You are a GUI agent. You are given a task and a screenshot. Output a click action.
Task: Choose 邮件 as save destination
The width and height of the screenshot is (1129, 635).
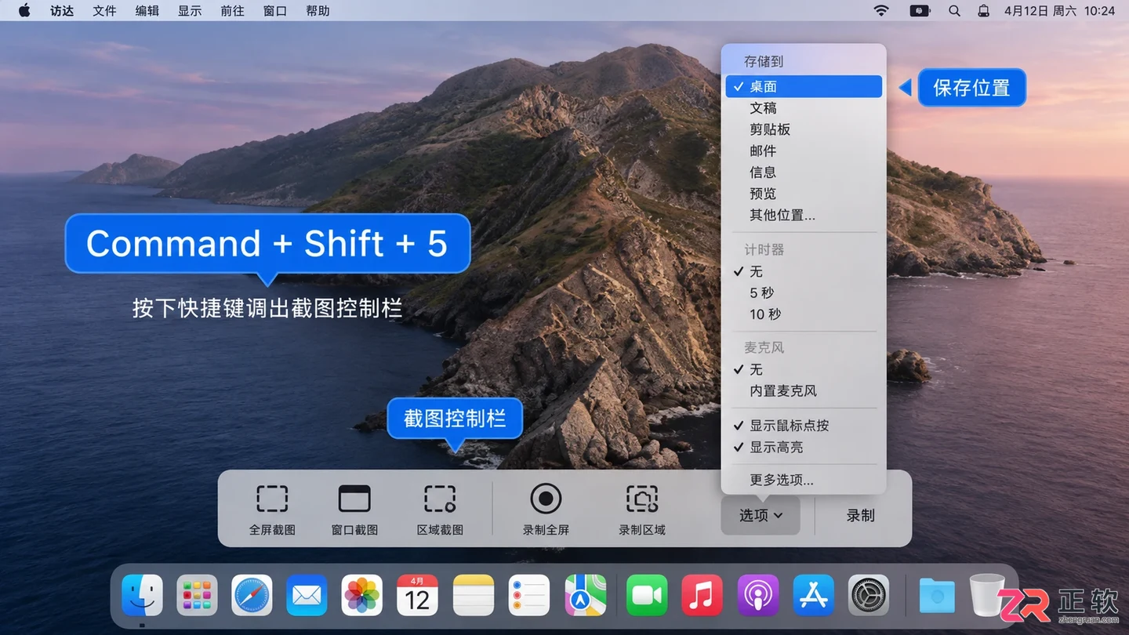[804, 151]
